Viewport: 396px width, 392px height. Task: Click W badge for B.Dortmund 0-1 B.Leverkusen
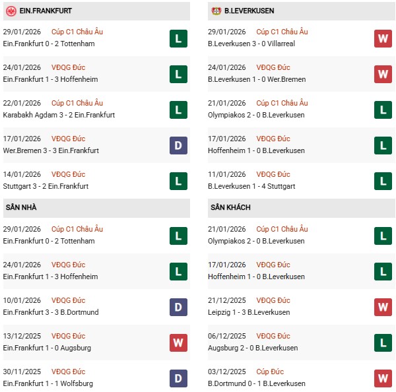[383, 378]
